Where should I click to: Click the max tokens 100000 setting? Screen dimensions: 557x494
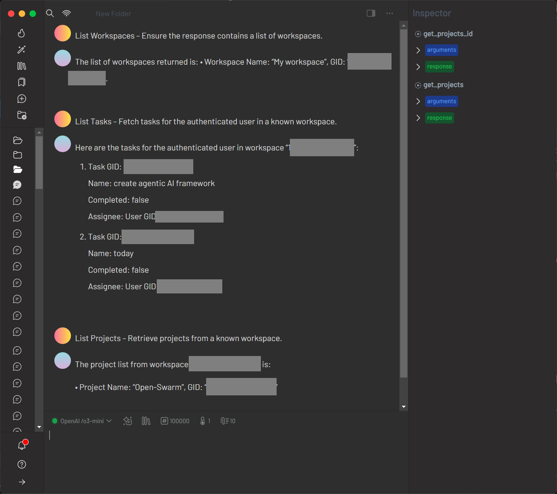point(175,421)
